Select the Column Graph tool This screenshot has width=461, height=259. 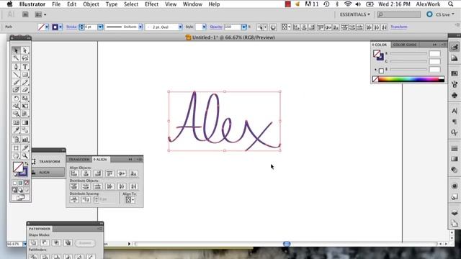pos(25,140)
